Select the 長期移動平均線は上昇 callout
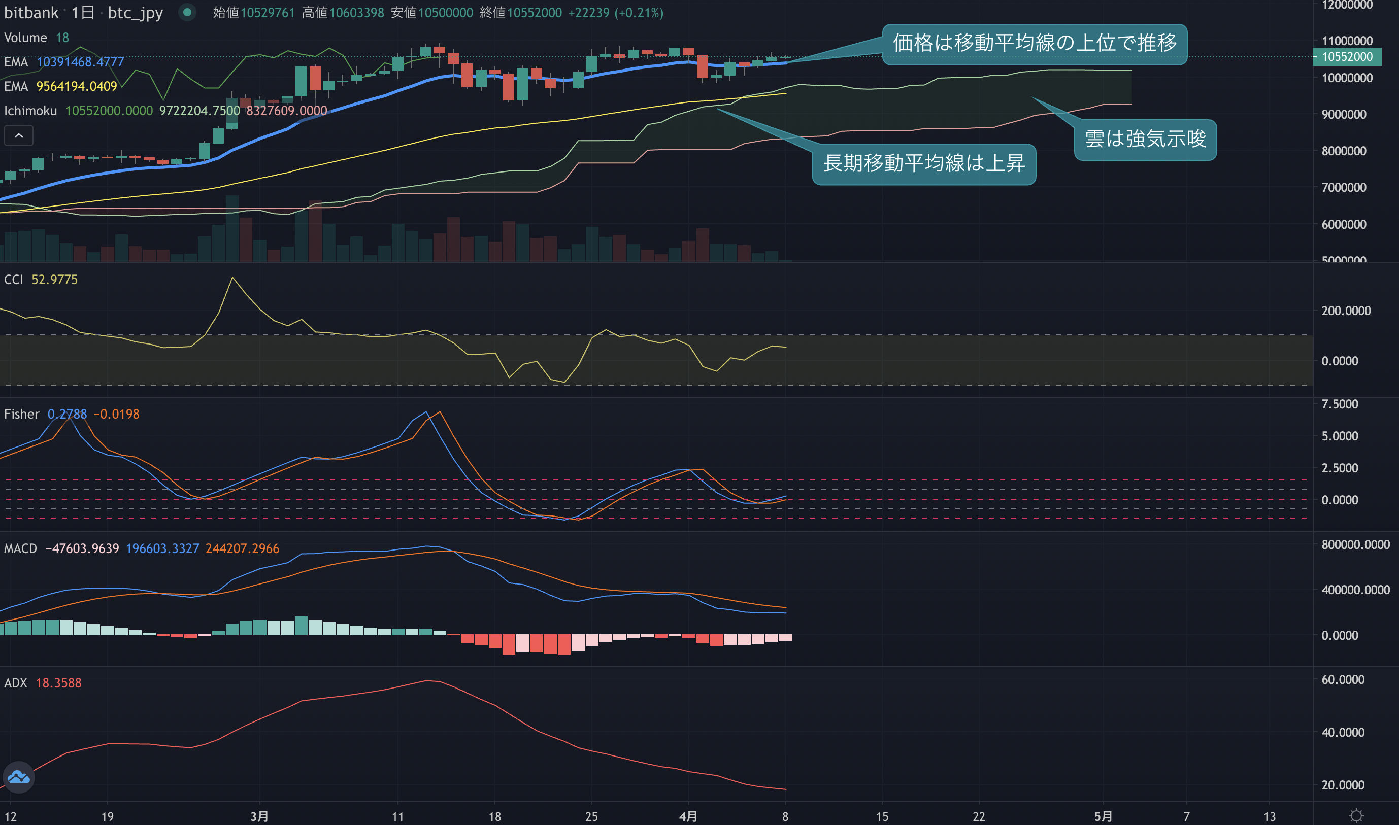The height and width of the screenshot is (825, 1399). [924, 164]
